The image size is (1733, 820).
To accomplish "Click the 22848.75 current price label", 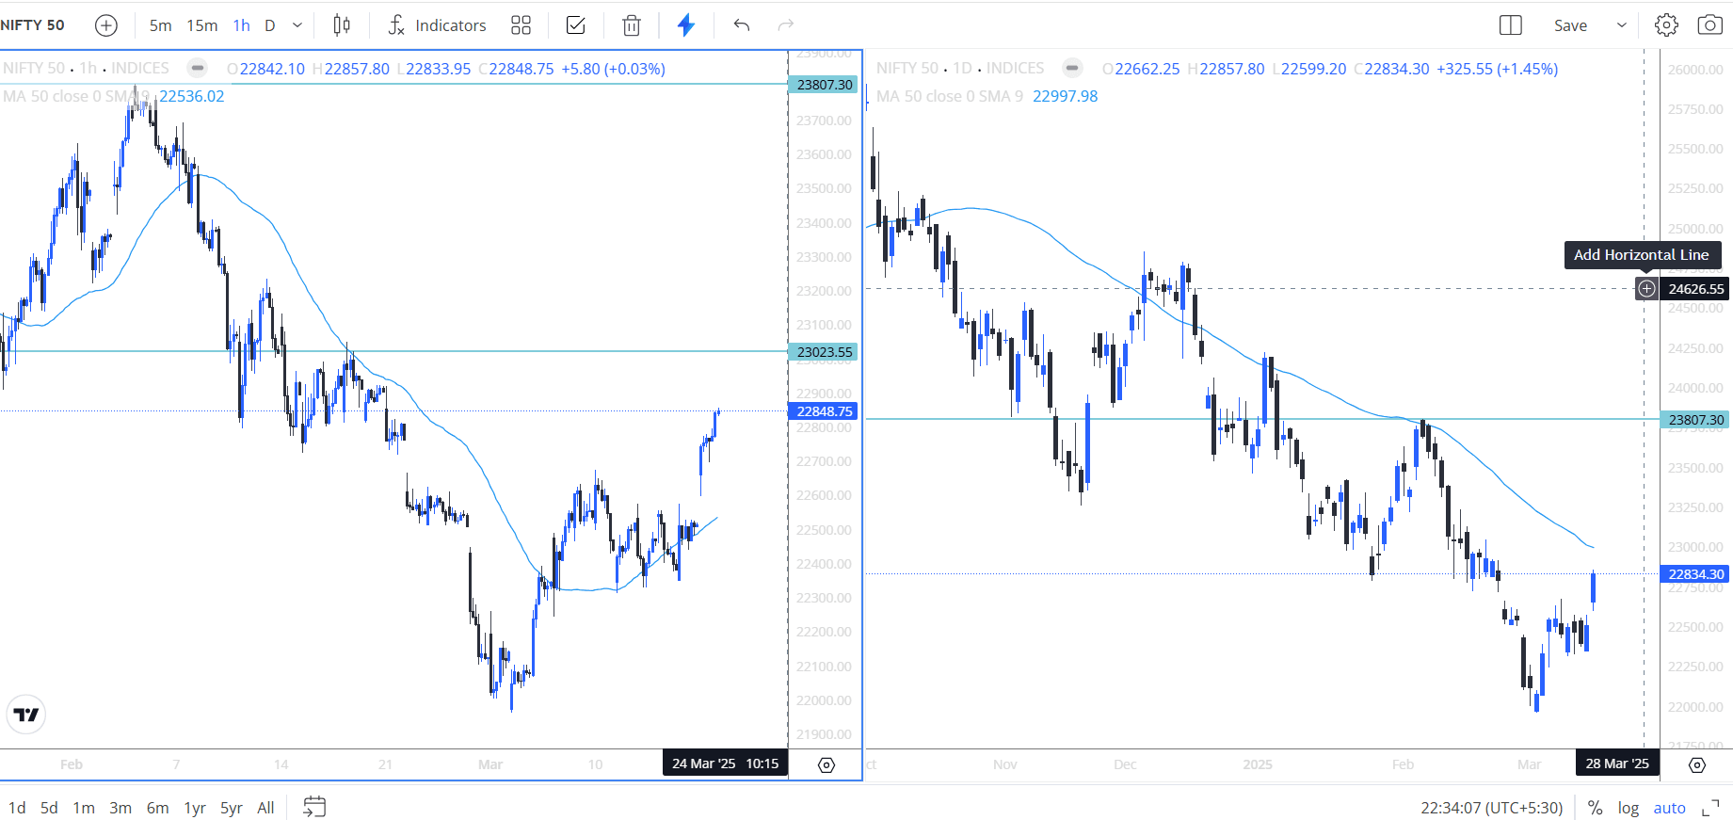I will click(824, 411).
